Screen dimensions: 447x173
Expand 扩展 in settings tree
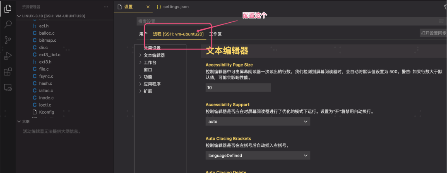(x=148, y=91)
